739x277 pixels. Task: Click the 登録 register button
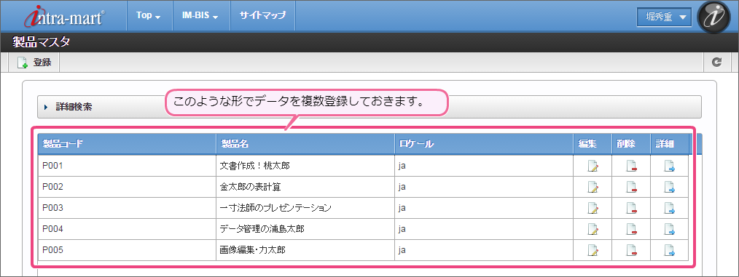click(34, 62)
